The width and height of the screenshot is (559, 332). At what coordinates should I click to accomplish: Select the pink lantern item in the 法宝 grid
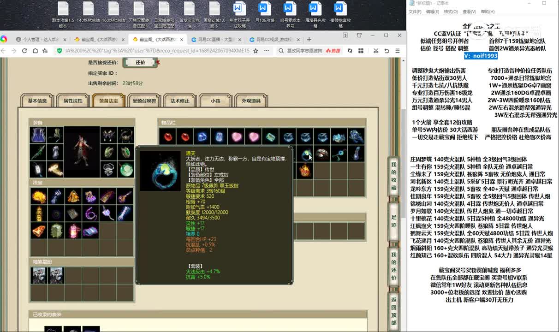click(73, 231)
